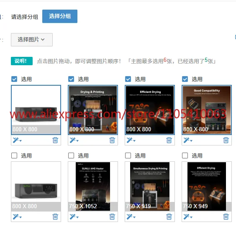Image resolution: width=236 pixels, height=227 pixels.
Task: Delete the Simultaneous Drying & Printing image
Action: 169,217
